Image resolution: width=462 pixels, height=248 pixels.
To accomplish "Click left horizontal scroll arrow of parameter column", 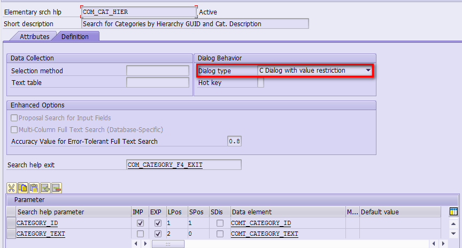I will pos(136,244).
